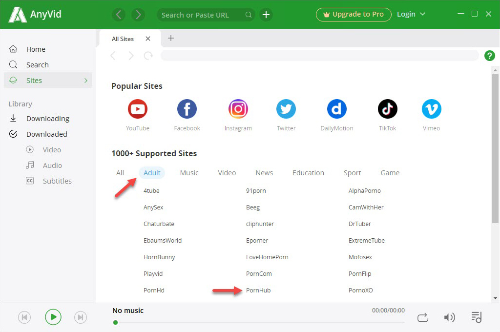Show downloaded Subtitles items

click(57, 181)
